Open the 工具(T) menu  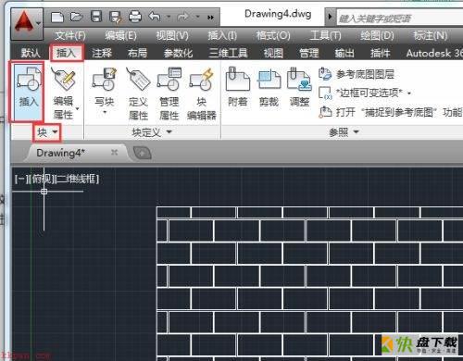[x=325, y=36]
